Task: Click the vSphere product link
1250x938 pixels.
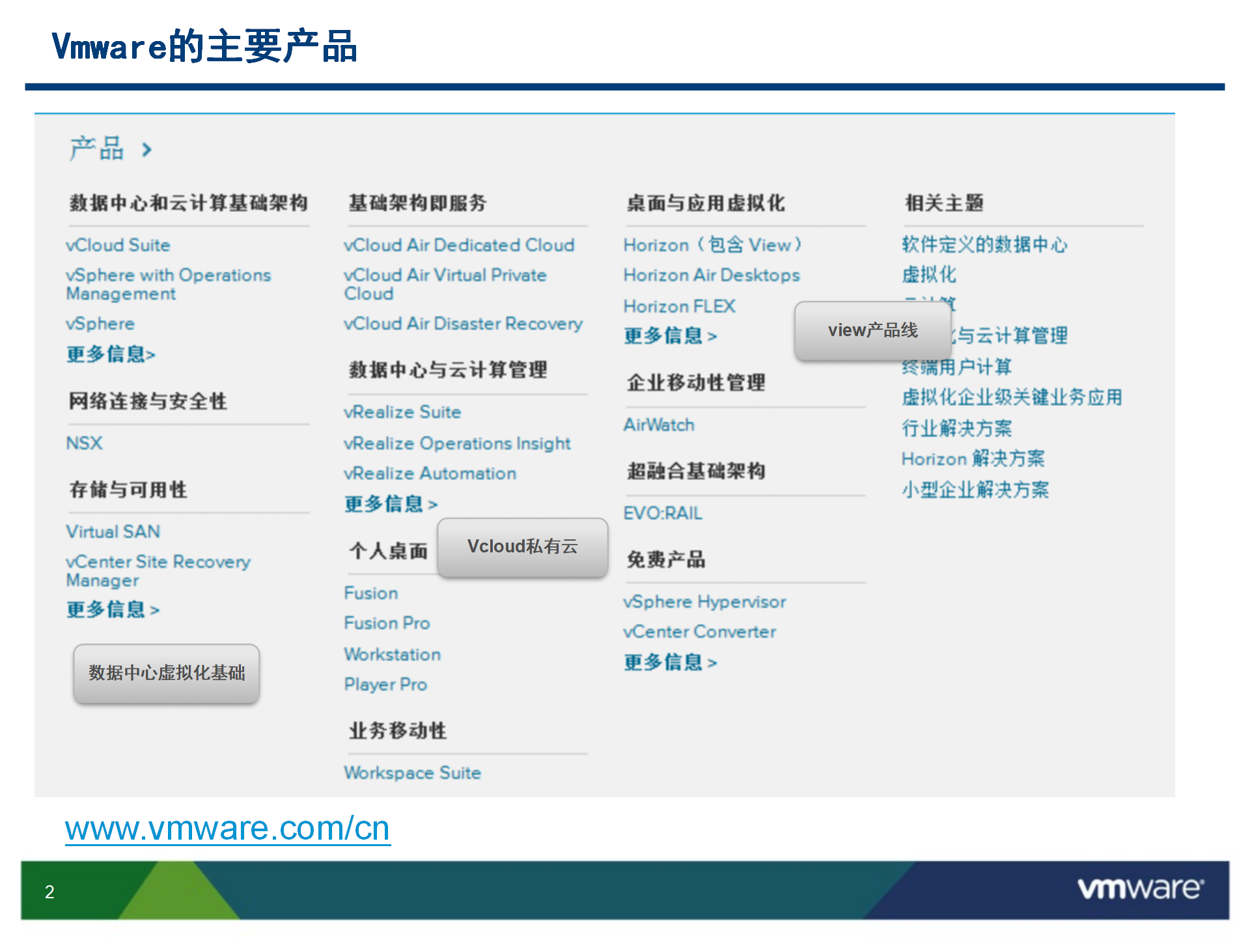Action: (100, 324)
